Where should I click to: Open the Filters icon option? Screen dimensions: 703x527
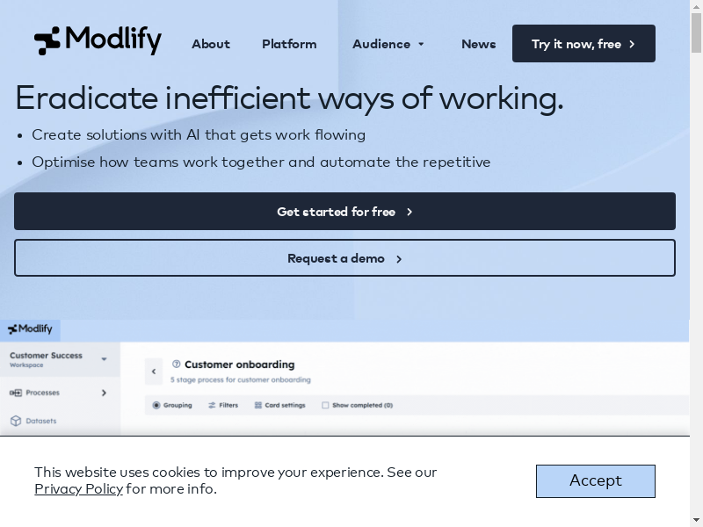point(212,405)
